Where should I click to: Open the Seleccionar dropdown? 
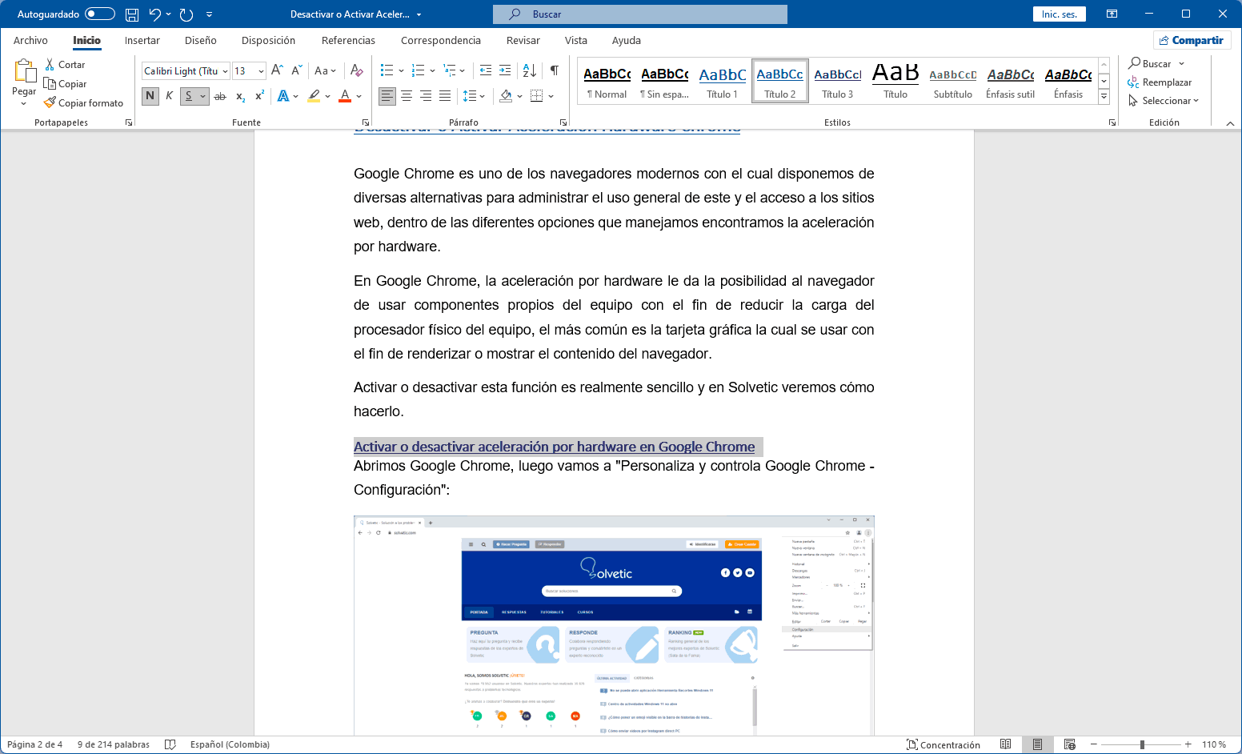[x=1164, y=101]
